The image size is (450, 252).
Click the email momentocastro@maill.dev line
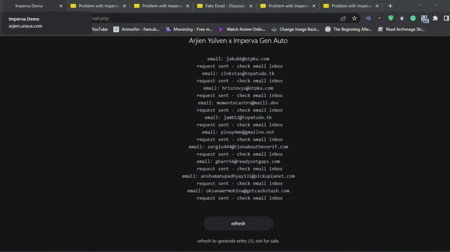[x=238, y=103]
